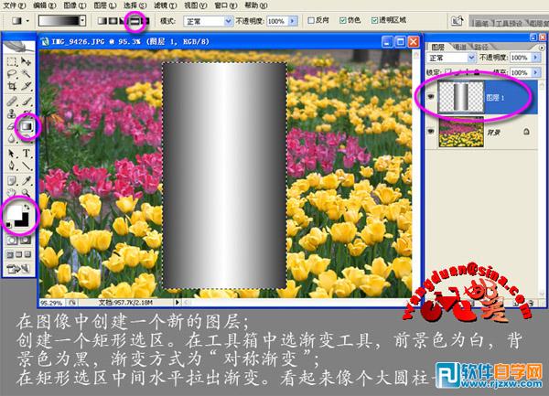Select the Rectangular Marquee tool
The image size is (549, 396).
(12, 62)
